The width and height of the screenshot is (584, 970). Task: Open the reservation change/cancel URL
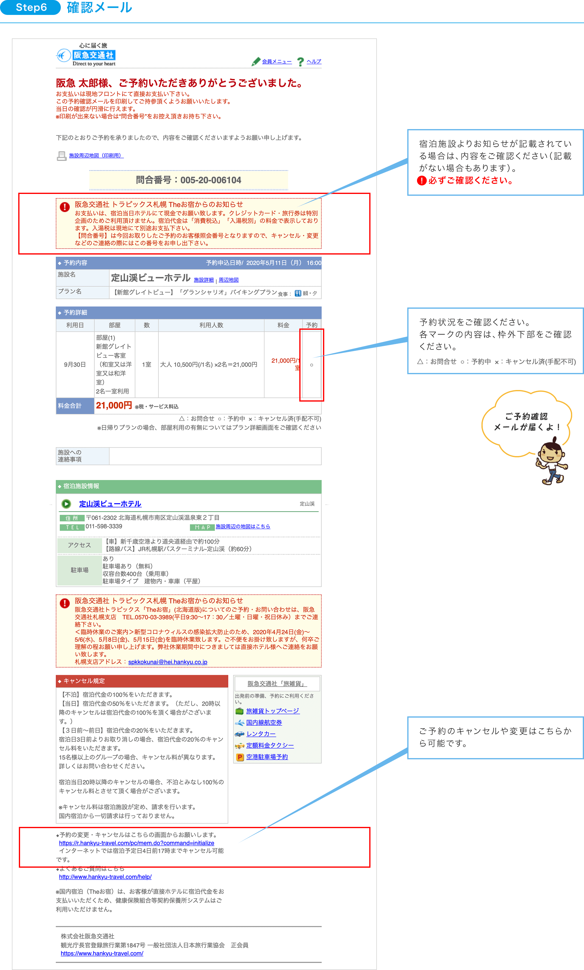tap(137, 843)
